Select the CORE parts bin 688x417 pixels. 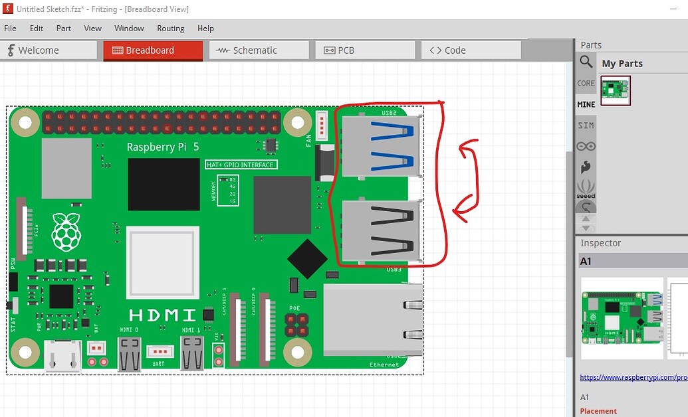pos(586,83)
